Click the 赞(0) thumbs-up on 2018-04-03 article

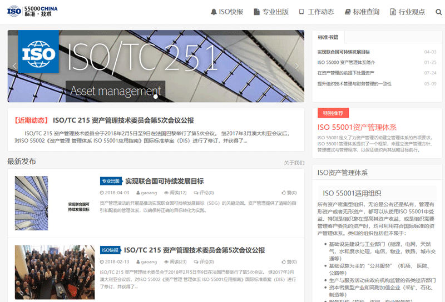point(289,193)
